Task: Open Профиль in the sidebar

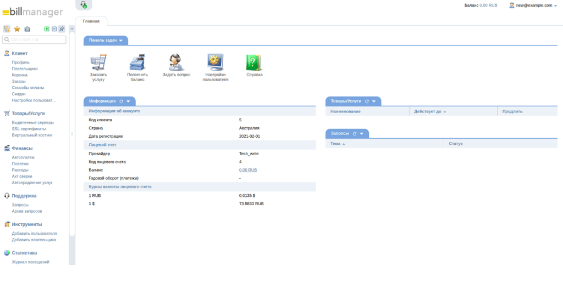Action: 21,63
